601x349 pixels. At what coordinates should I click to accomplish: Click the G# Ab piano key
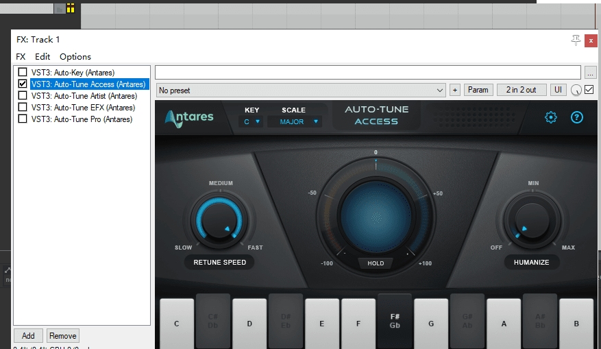(467, 321)
